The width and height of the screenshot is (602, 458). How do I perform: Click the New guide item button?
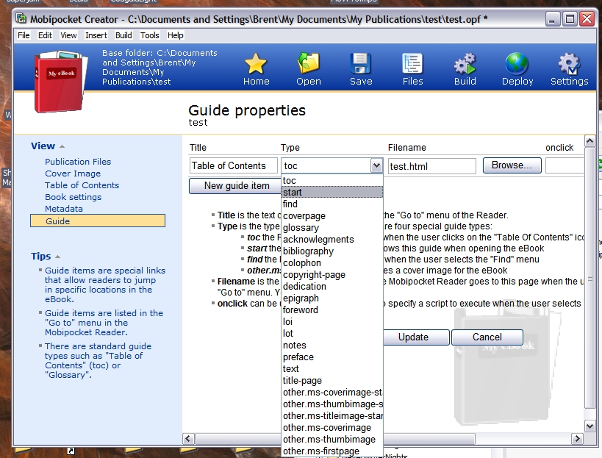coord(236,186)
